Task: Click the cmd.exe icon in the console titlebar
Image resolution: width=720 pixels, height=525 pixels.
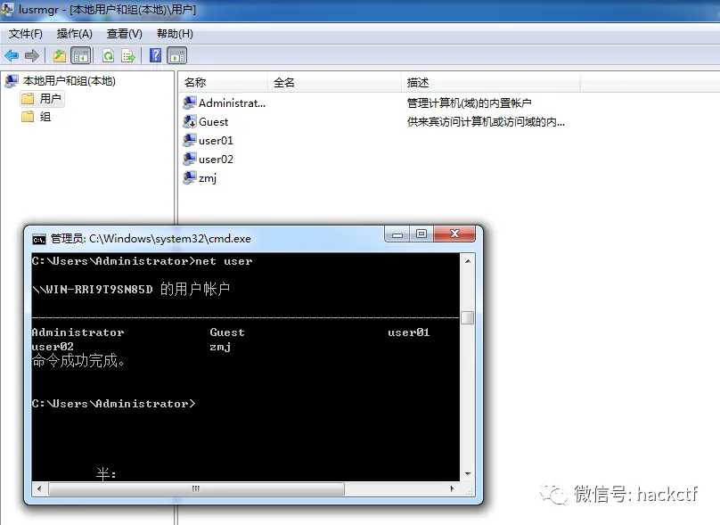Action: tap(37, 238)
